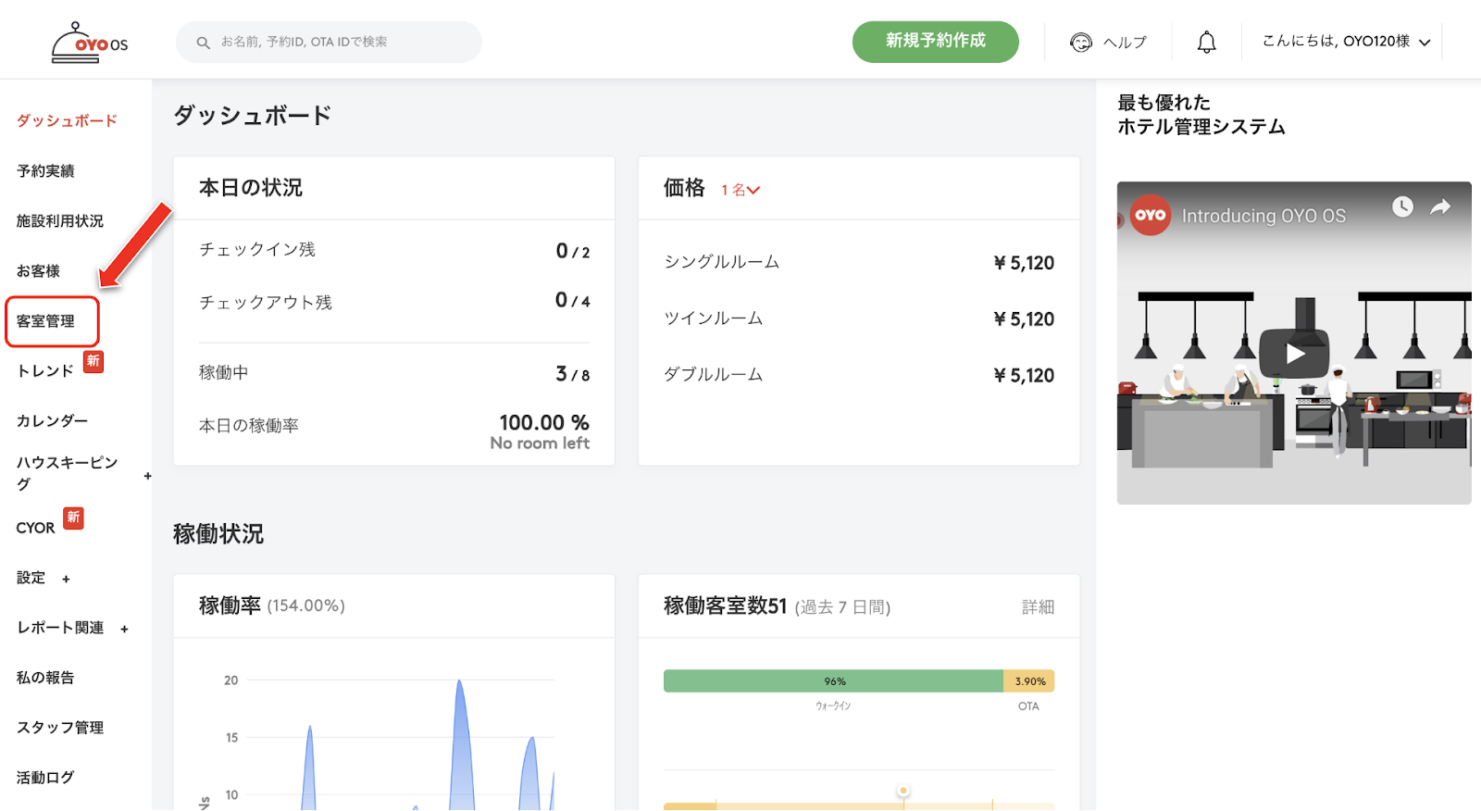Open the notification bell
Screen dimensions: 1481x811
point(1207,43)
